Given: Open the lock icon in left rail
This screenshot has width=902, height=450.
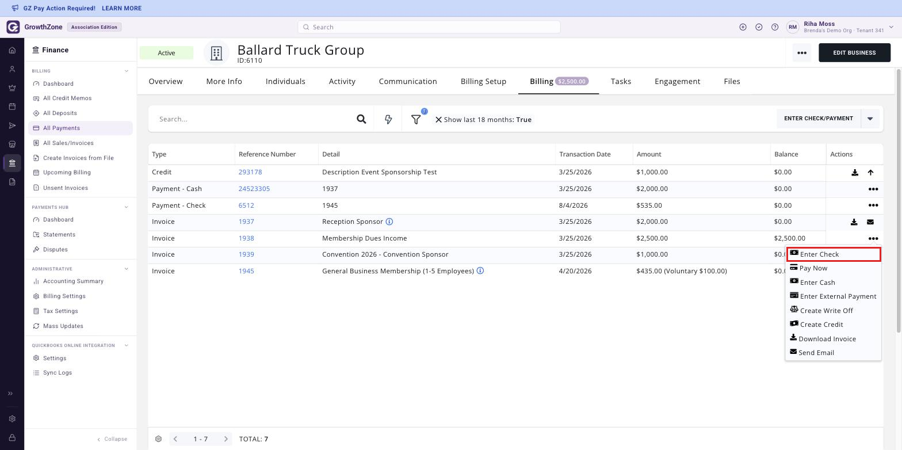Looking at the screenshot, I should coord(12,438).
